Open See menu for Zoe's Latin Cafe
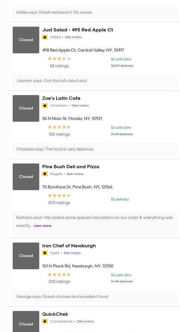180x332 pixels. tap(80, 106)
